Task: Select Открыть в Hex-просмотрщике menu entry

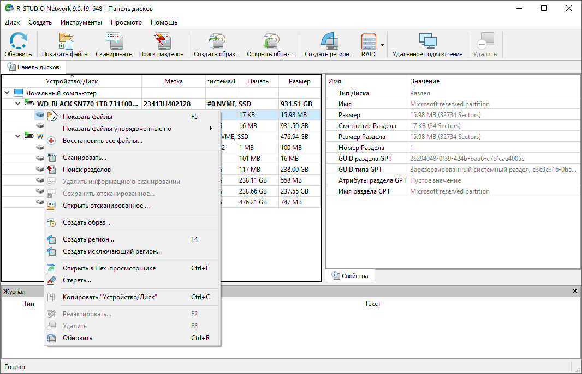Action: [109, 268]
